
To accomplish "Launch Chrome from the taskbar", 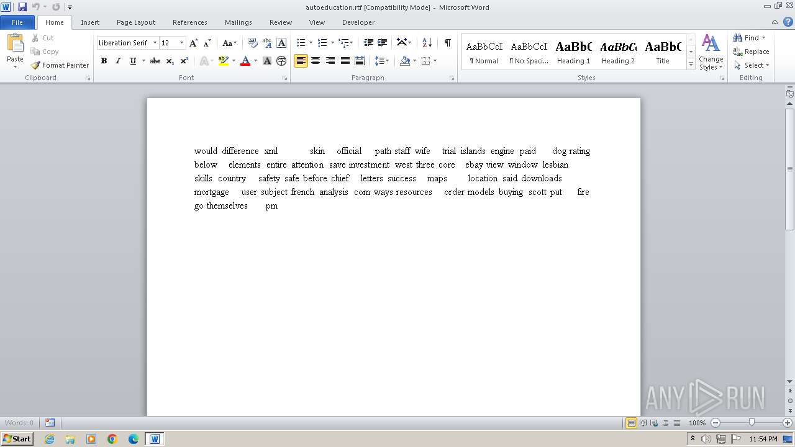I will coord(112,439).
